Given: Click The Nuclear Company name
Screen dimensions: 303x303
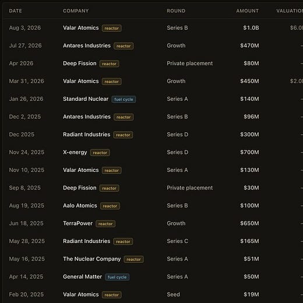Looking at the screenshot, I should 91,259.
